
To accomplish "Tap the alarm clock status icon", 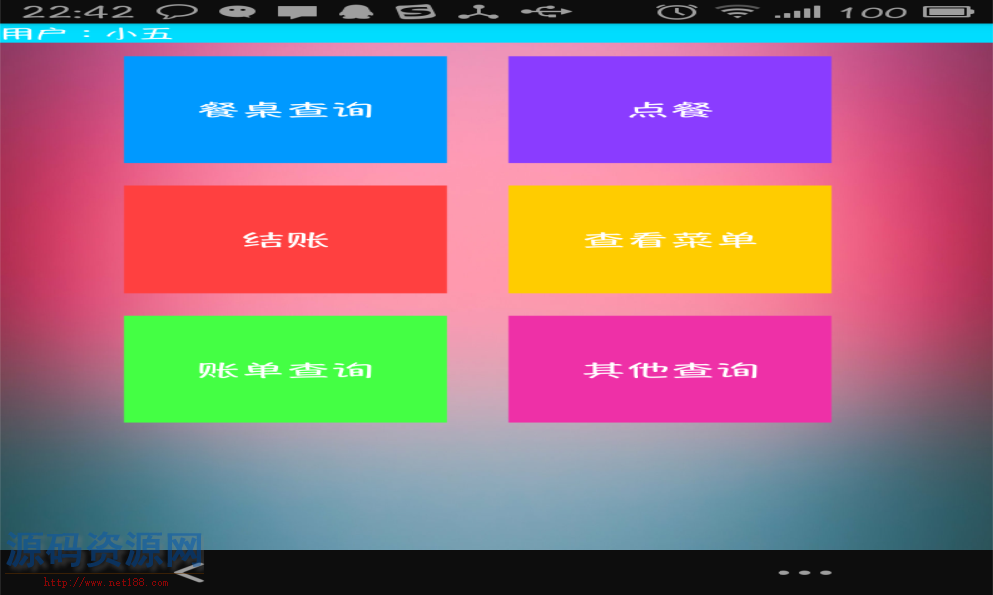I will [x=677, y=12].
